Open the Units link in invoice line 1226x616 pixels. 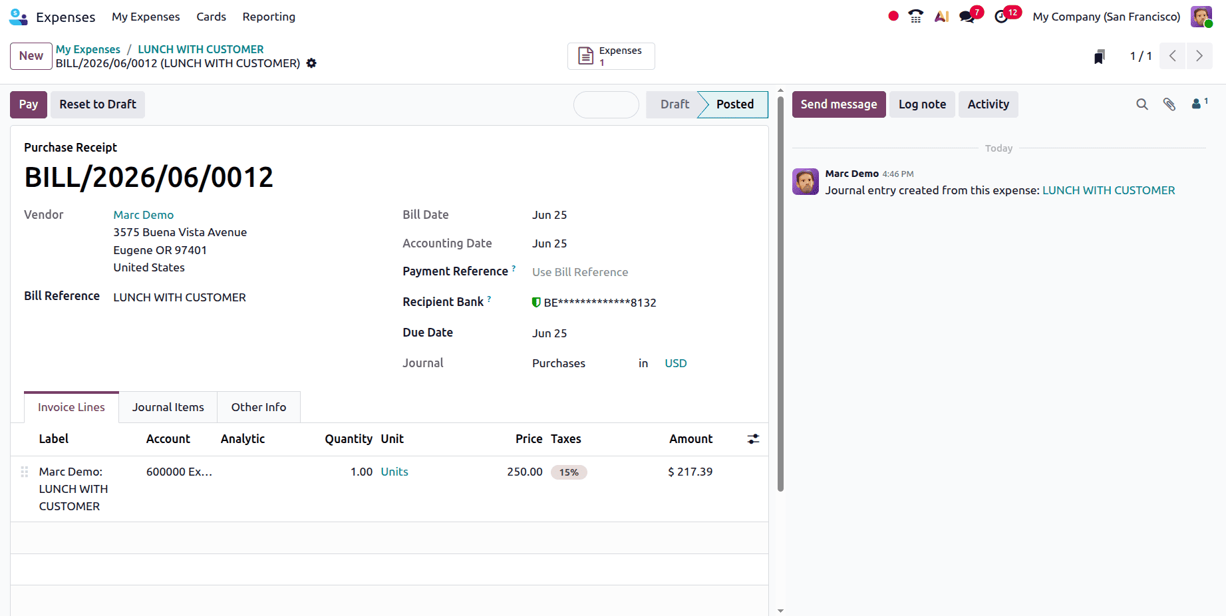(x=394, y=472)
